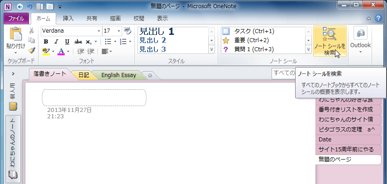Open 落書きノート section tab
Viewport: 387px width, 184px height.
(50, 74)
